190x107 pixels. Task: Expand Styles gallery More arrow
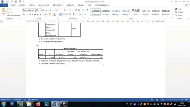click(172, 15)
